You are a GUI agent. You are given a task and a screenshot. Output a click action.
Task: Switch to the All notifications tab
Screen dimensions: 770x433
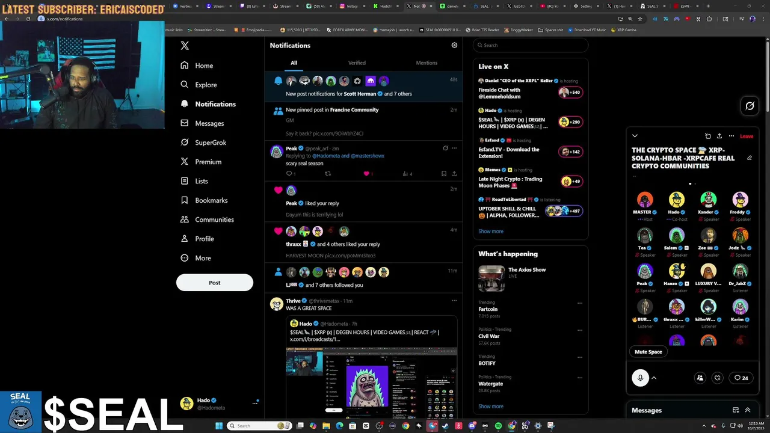[294, 63]
